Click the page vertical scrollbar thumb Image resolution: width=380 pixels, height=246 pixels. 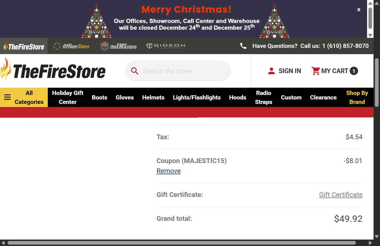(x=377, y=82)
